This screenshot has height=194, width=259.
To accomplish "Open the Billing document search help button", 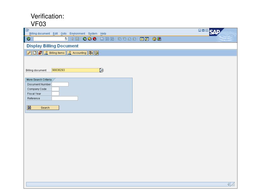I will pyautogui.click(x=102, y=70).
